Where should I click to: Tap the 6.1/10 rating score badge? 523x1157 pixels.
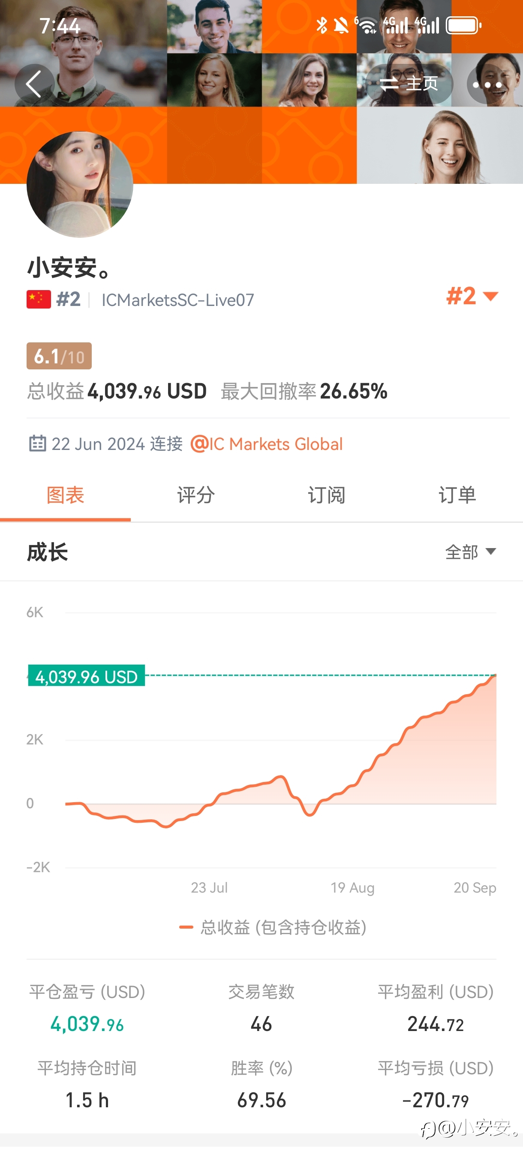click(x=59, y=356)
